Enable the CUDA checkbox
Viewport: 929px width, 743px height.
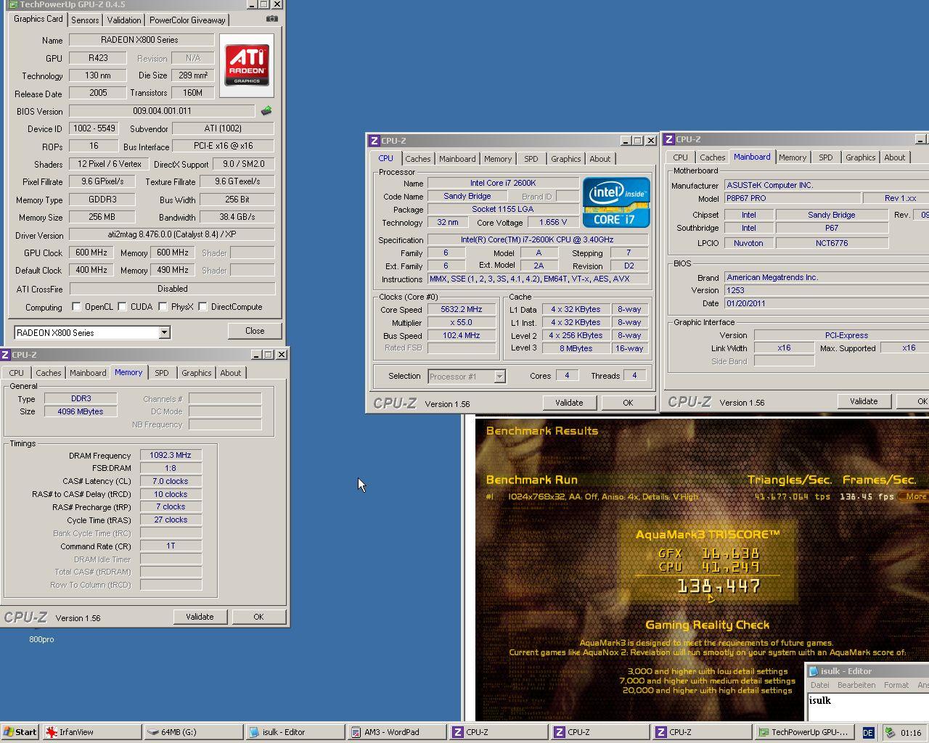(122, 307)
